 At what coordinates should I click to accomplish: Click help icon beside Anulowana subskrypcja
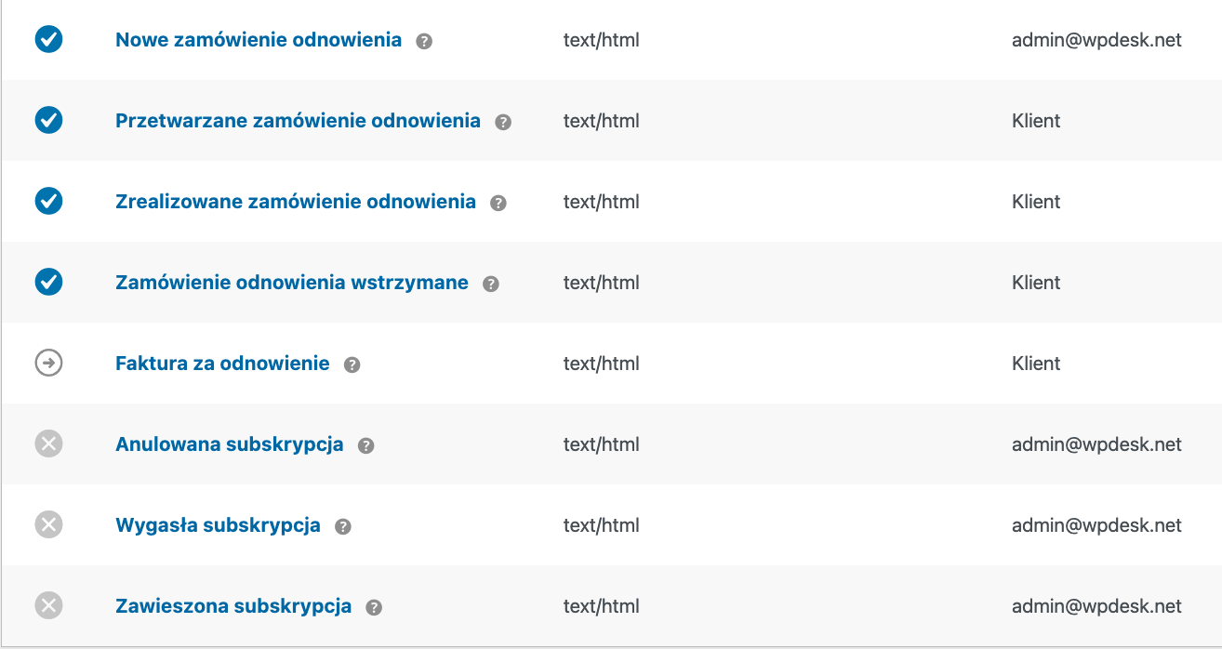click(x=365, y=445)
